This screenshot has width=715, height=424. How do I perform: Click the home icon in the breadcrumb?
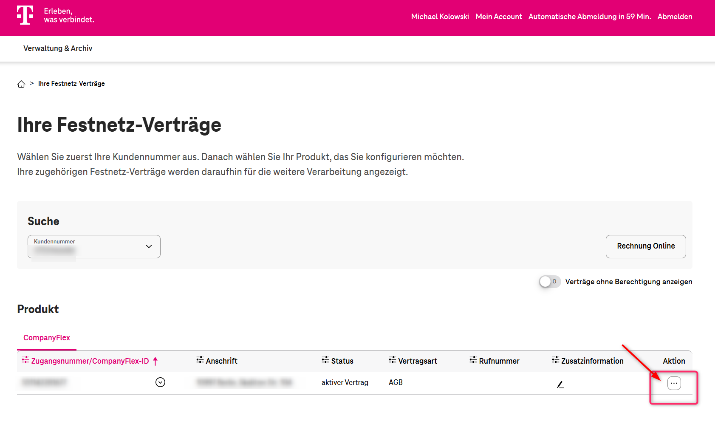pos(21,84)
